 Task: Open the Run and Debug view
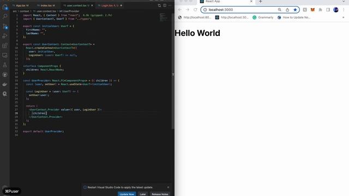(5, 36)
